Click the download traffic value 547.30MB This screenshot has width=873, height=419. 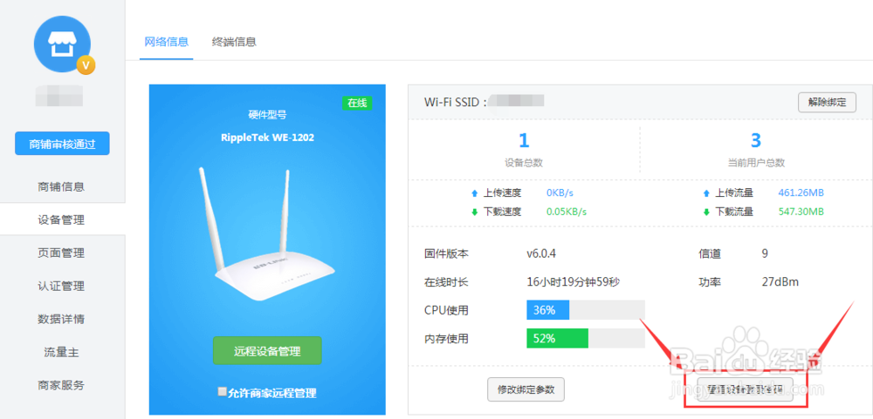pyautogui.click(x=801, y=212)
